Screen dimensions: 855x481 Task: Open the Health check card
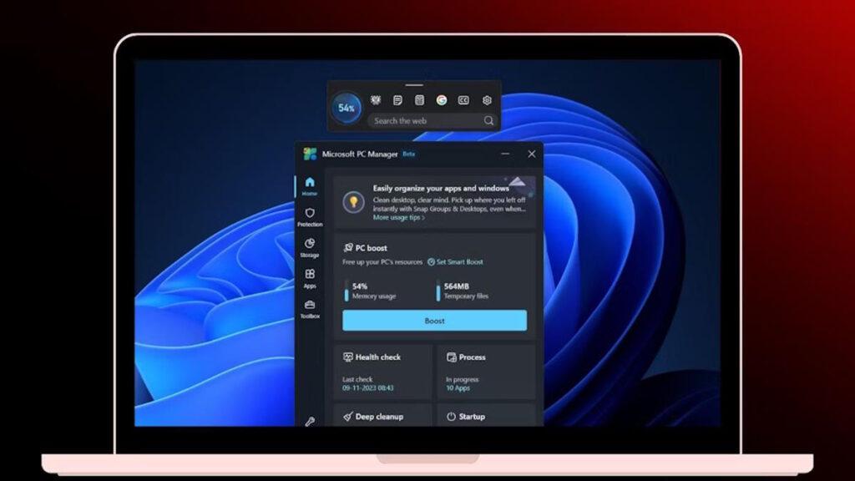382,372
